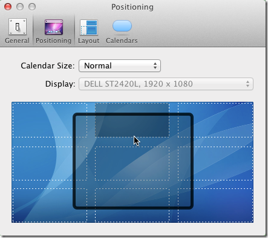The image size is (268, 238).
Task: Select the top-center position zone
Action: click(132, 120)
